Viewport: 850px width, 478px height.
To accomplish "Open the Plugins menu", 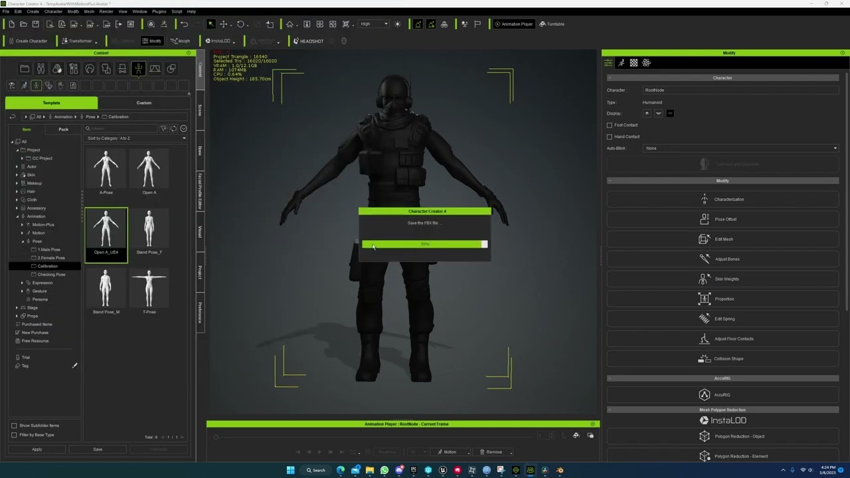I will 159,11.
